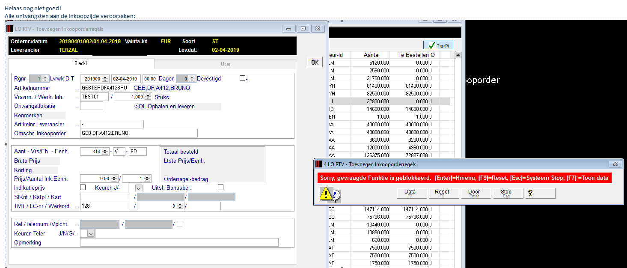Restore the LOIRTV Toevoegen Inkooporderregels window
Viewport: 627px width, 268px height.
pyautogui.click(x=303, y=29)
